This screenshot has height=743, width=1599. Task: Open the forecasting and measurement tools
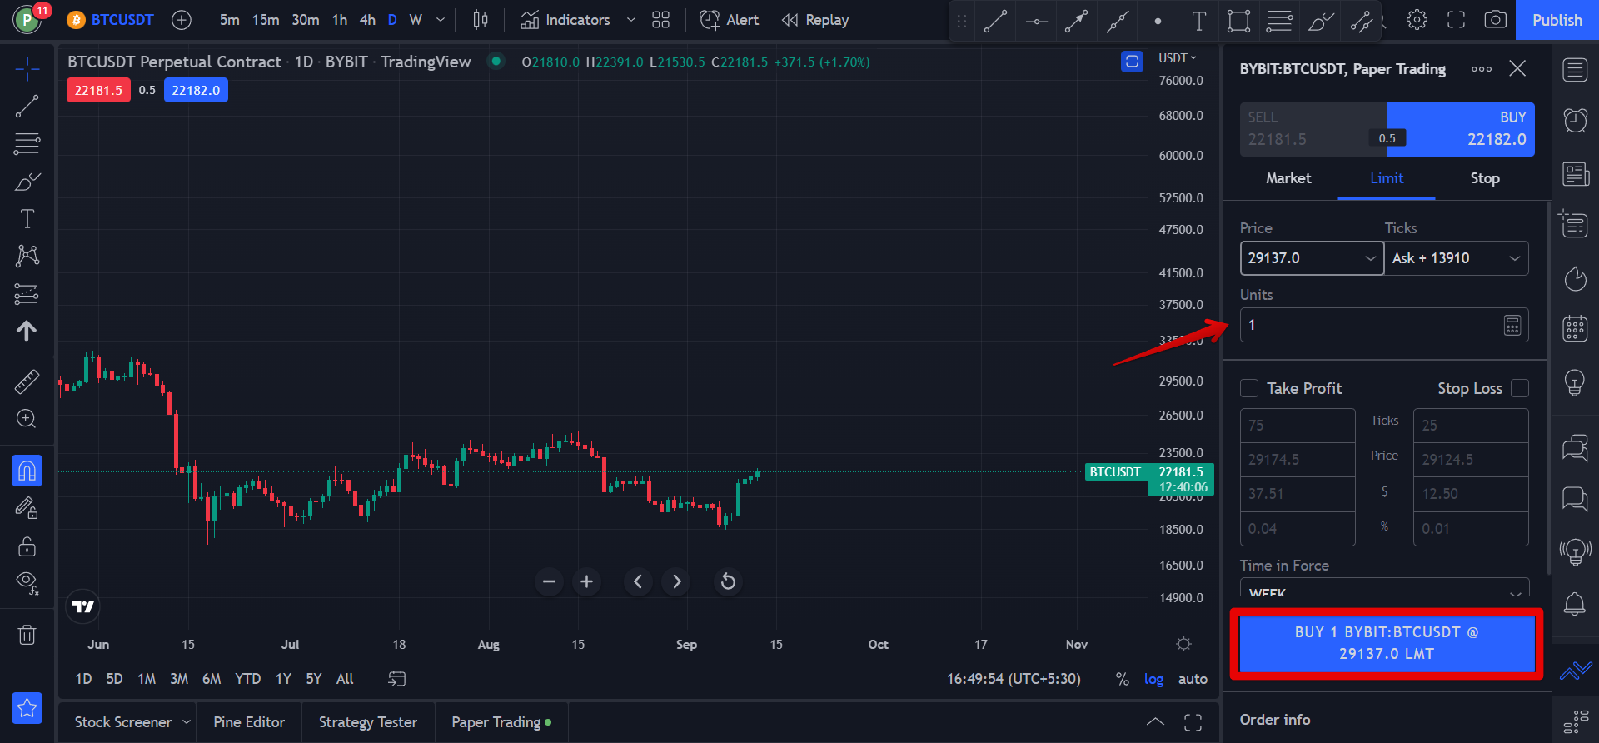pos(27,293)
